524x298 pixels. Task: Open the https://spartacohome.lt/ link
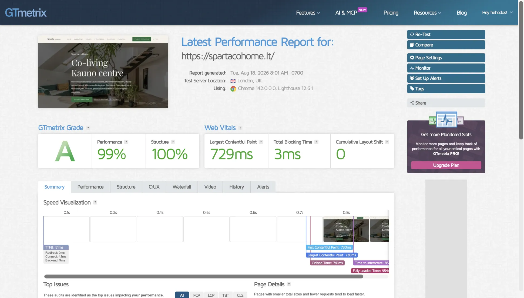228,56
